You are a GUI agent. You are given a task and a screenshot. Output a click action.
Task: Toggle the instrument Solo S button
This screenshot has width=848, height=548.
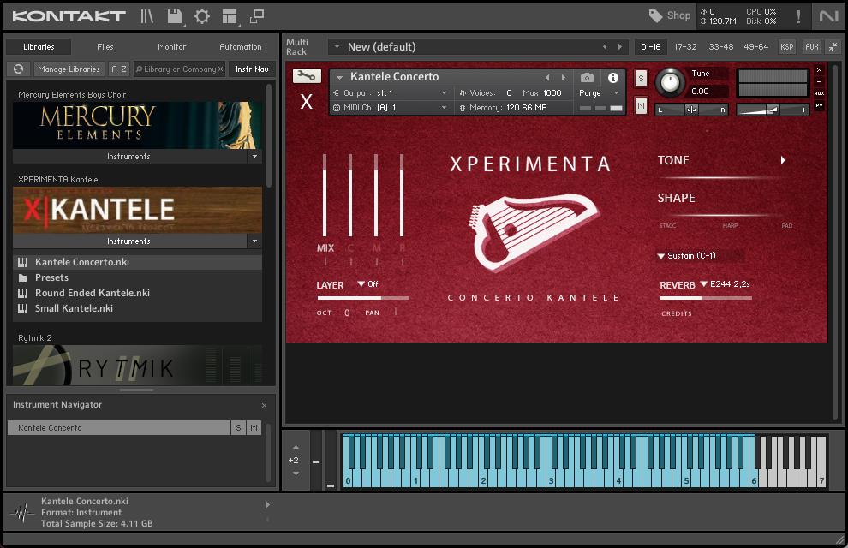tap(641, 78)
